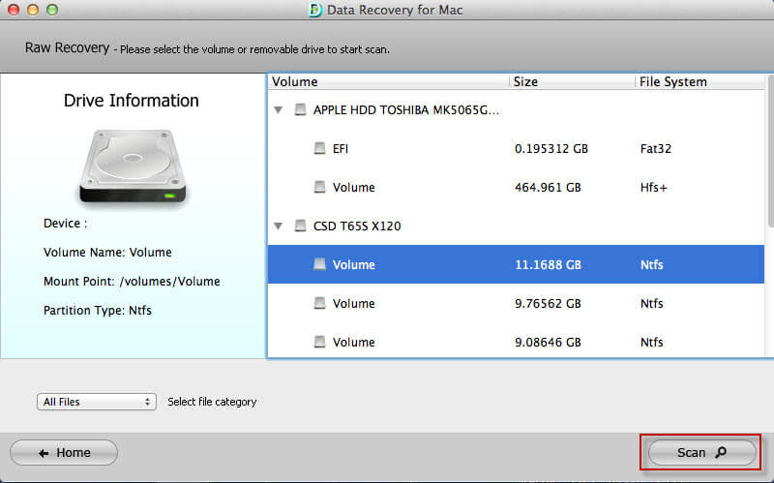The width and height of the screenshot is (774, 483).
Task: Click the Hfs+ file system cell
Action: pos(654,188)
